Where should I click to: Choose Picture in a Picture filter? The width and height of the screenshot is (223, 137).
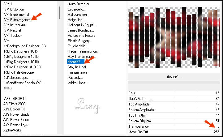pos(81,36)
